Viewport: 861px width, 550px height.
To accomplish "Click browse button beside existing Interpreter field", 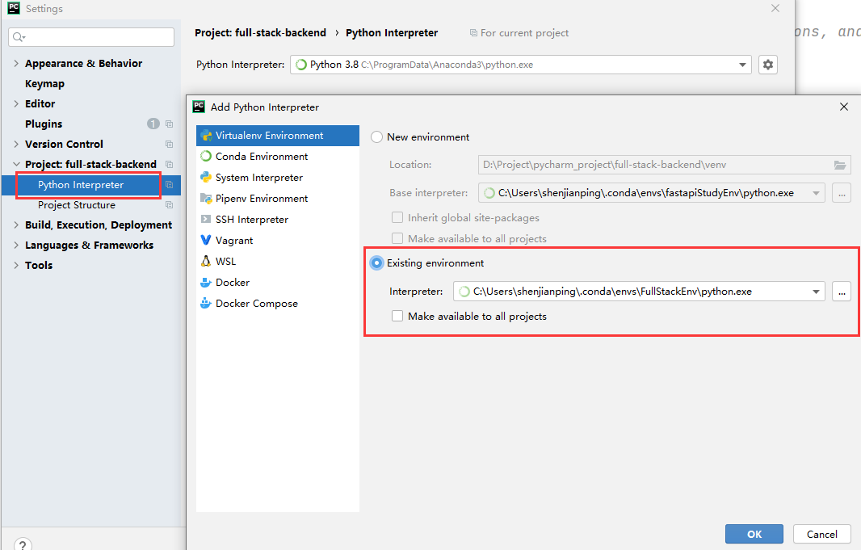I will (x=842, y=292).
